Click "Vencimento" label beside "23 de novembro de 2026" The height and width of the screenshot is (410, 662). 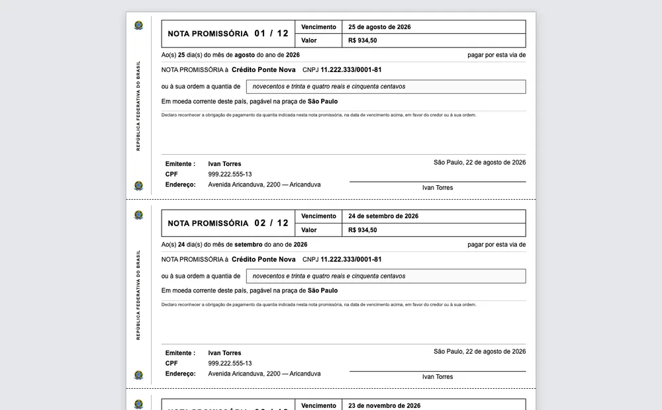click(x=319, y=406)
